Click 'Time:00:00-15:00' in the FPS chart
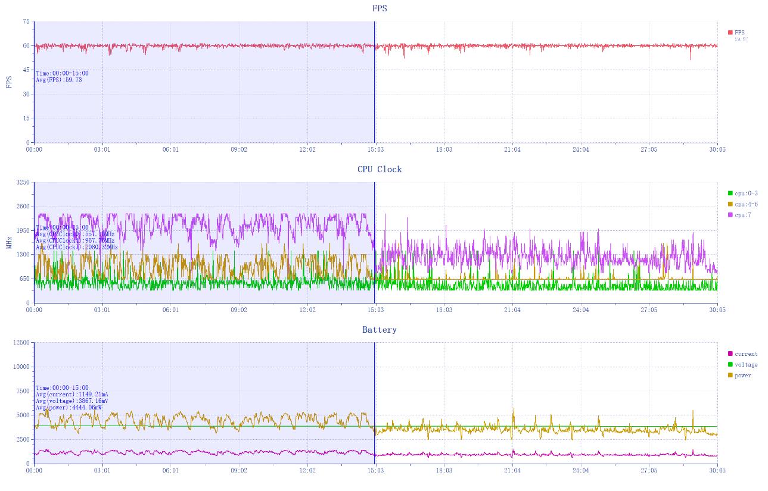 62,73
